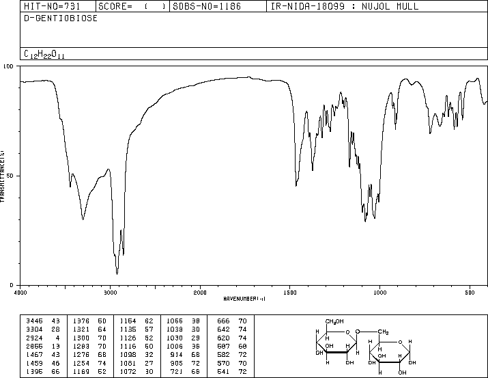Click the 1006 peak table entry
The image size is (488, 378).
183,346
